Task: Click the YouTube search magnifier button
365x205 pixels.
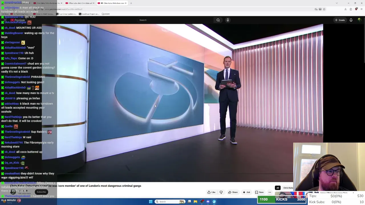Action: click(218, 20)
